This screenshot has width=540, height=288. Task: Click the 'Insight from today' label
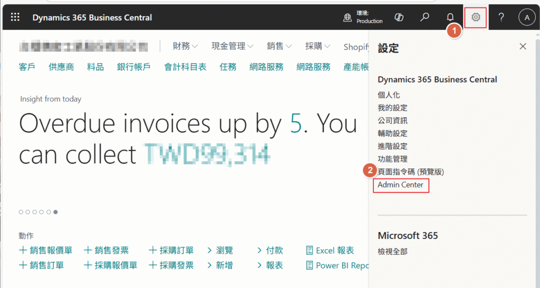click(x=51, y=99)
